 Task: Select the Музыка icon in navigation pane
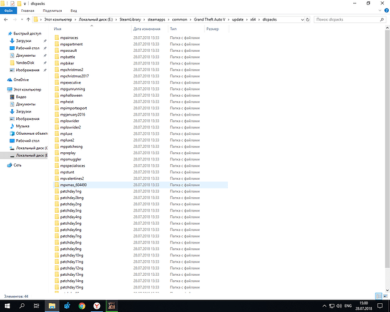click(12, 125)
